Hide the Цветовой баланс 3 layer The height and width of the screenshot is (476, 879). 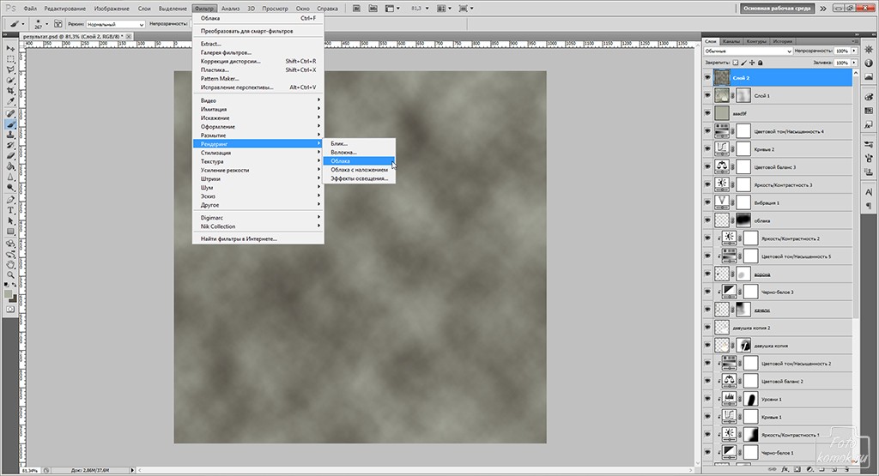(707, 167)
